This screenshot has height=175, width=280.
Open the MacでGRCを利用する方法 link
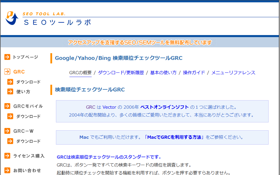(x=175, y=137)
